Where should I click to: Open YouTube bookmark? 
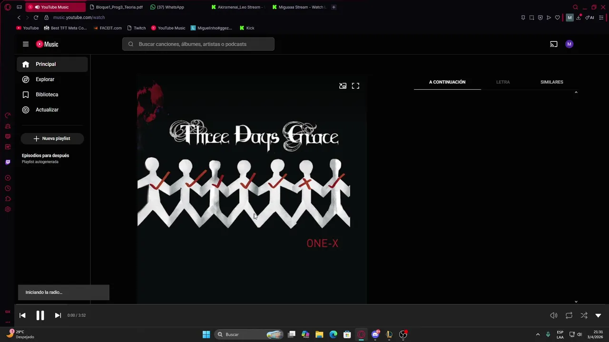[28, 28]
